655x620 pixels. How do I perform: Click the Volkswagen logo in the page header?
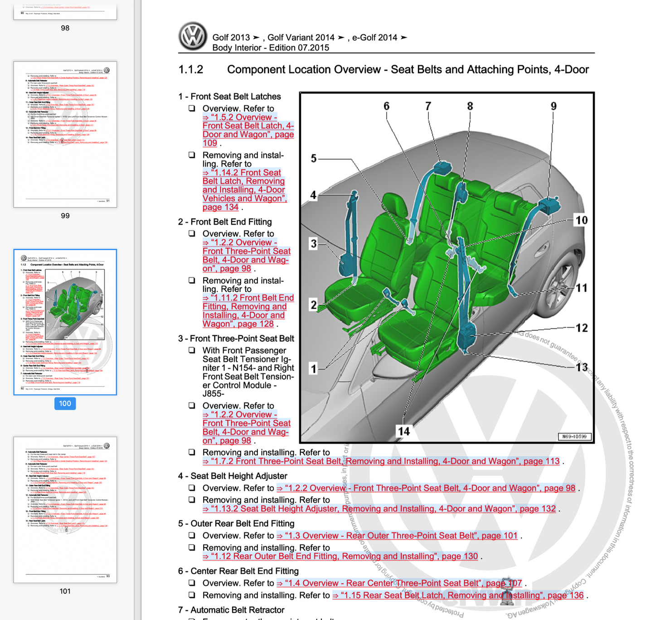pyautogui.click(x=193, y=36)
